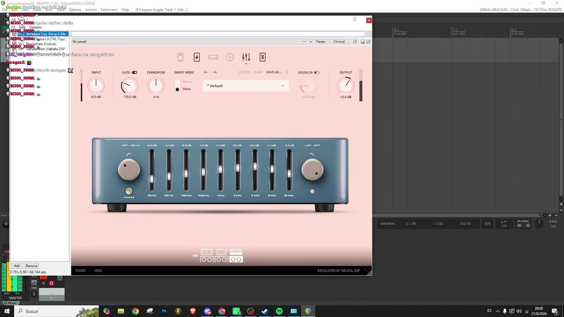This screenshot has height=317, width=564.
Task: Expand the Default preset dropdown
Action: [x=246, y=86]
